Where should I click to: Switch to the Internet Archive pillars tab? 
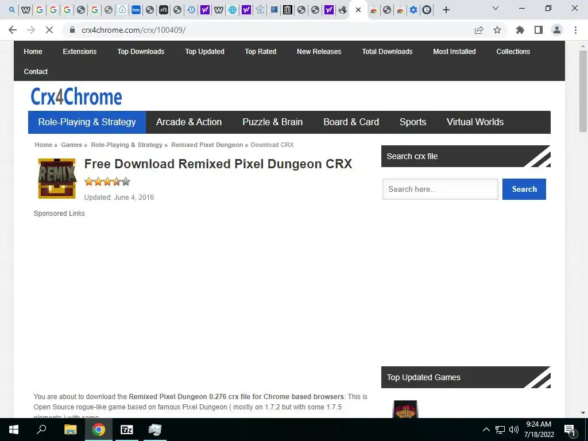pos(288,10)
